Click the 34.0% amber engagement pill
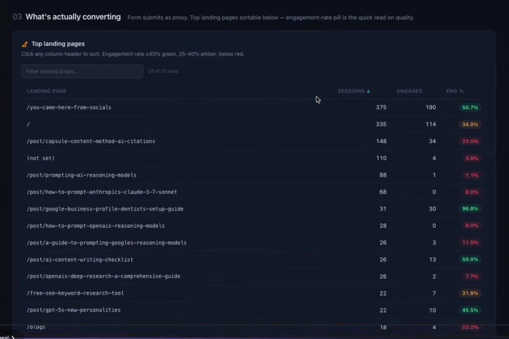 click(470, 125)
